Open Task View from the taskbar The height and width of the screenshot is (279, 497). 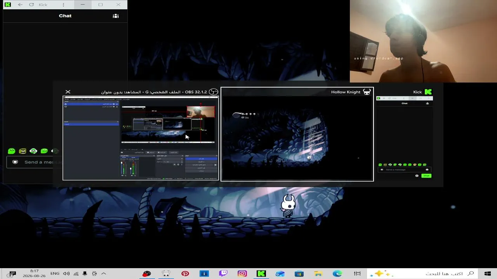(357, 274)
